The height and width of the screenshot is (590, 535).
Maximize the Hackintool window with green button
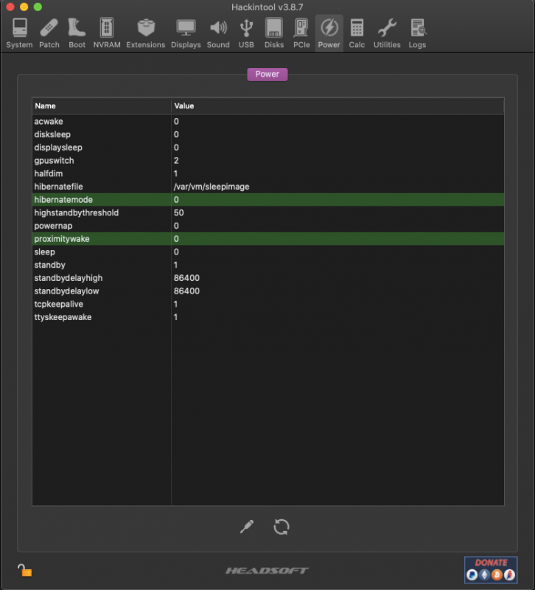(x=38, y=7)
